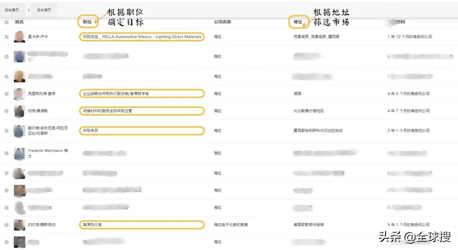Select the 公司名称 column header
The height and width of the screenshot is (250, 458).
222,21
